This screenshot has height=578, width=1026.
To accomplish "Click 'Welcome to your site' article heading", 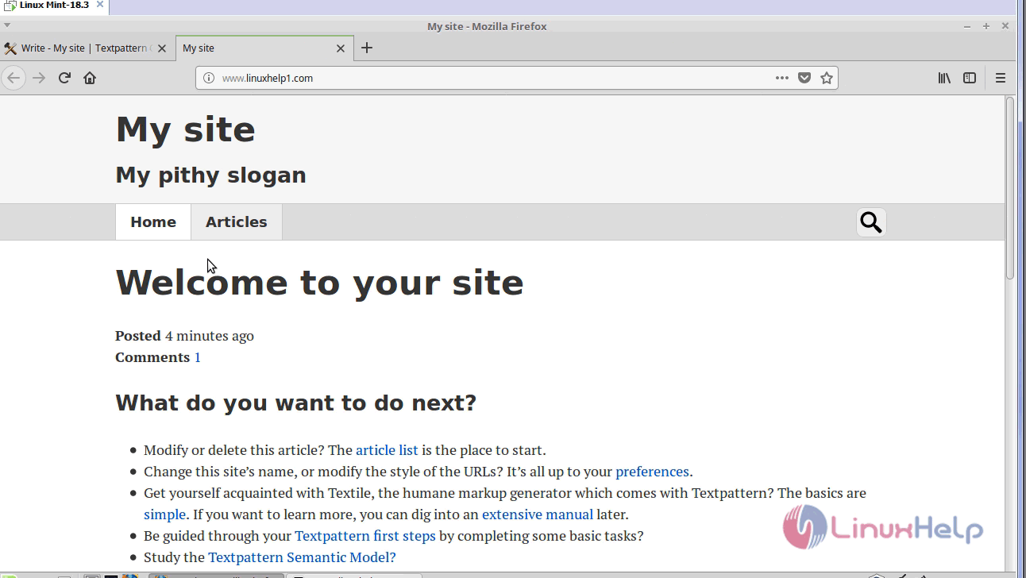I will (319, 283).
